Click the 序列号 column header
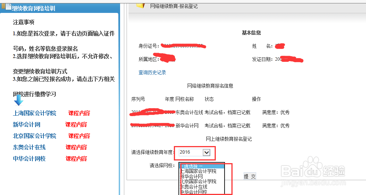This screenshot has width=366, height=195. (138, 99)
